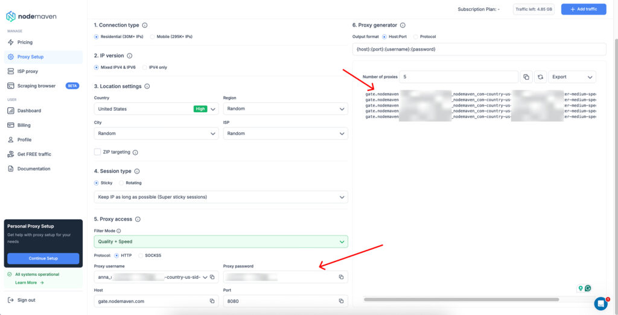Click the horizontal scrollbar under proxy list
The image size is (618, 315).
point(461,299)
